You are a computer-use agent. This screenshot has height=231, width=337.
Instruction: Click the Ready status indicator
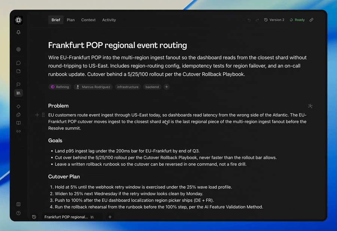pyautogui.click(x=297, y=20)
